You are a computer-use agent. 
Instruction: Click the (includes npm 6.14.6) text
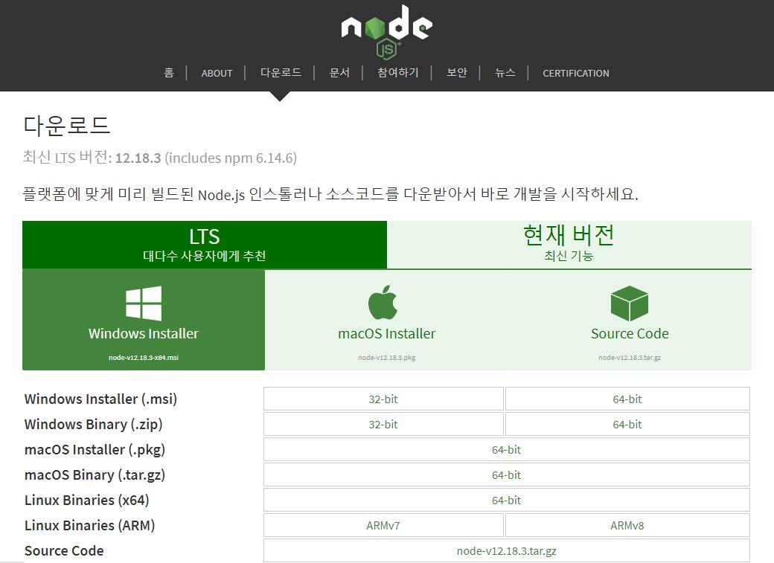tap(231, 158)
